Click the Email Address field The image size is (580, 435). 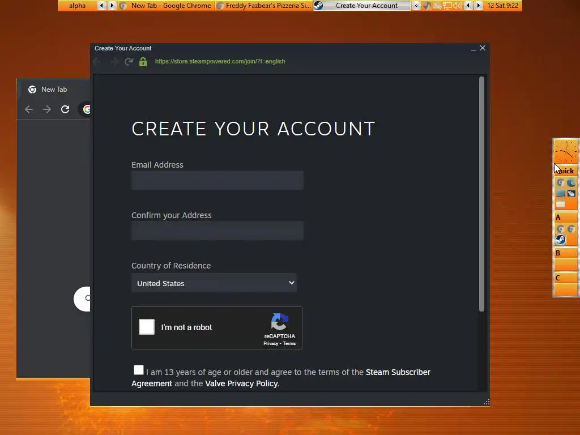217,181
